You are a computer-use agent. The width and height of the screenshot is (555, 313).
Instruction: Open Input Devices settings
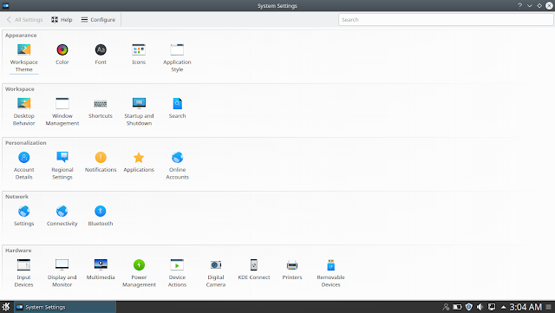click(x=23, y=273)
